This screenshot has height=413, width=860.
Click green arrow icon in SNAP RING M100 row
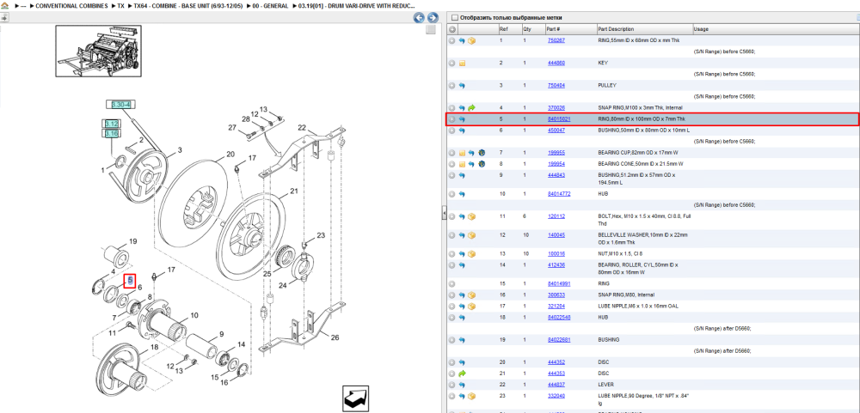[471, 108]
